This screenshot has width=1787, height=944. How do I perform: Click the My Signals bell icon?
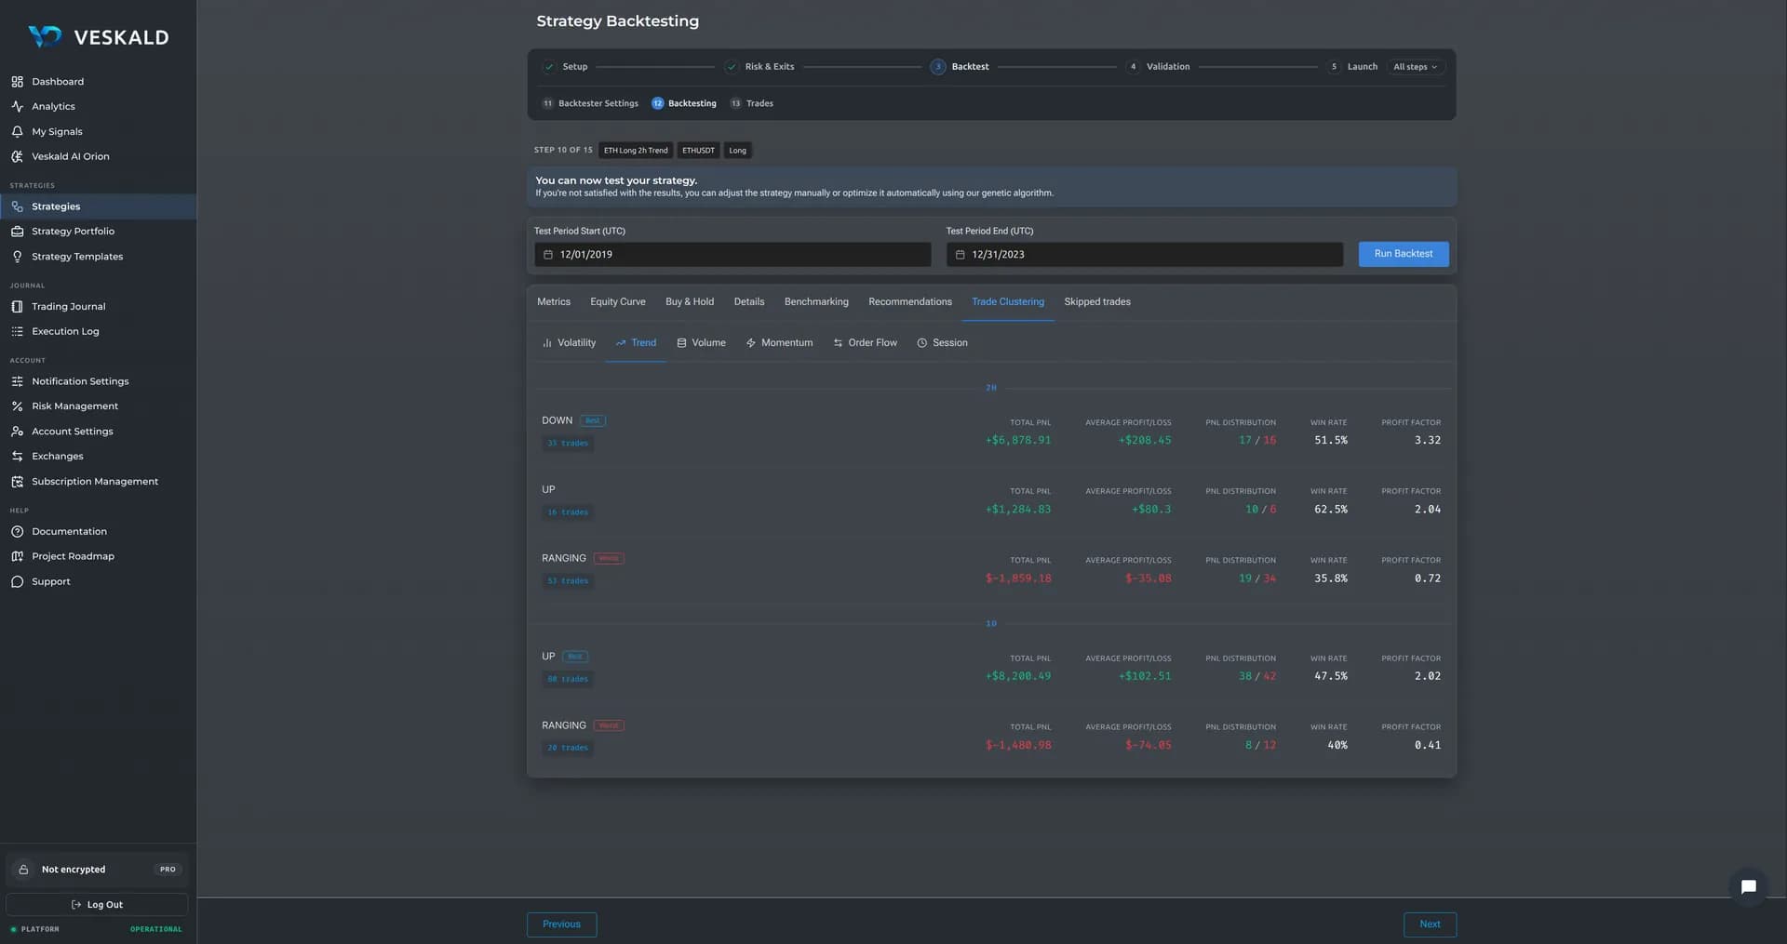(x=17, y=132)
